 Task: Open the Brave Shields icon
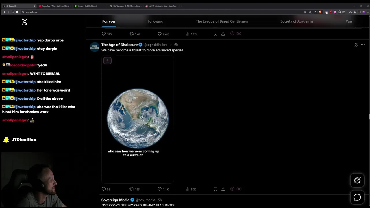[x=320, y=12]
